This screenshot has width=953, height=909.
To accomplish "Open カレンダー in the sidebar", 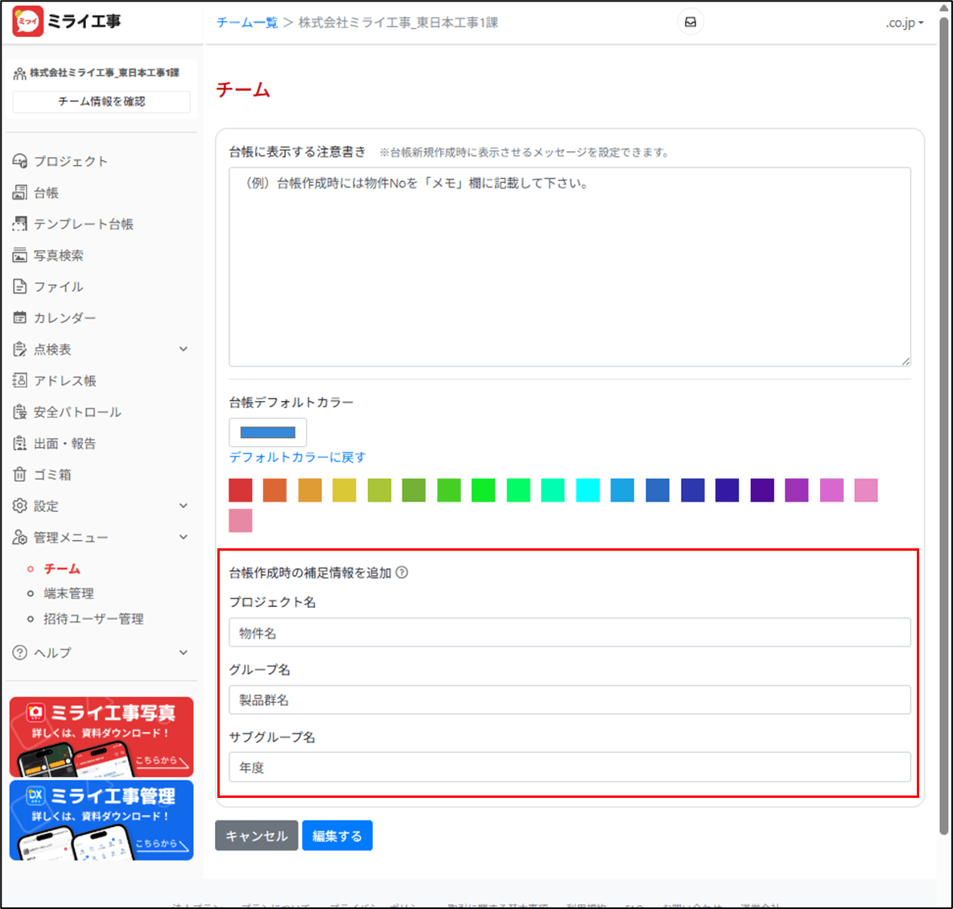I will (64, 318).
